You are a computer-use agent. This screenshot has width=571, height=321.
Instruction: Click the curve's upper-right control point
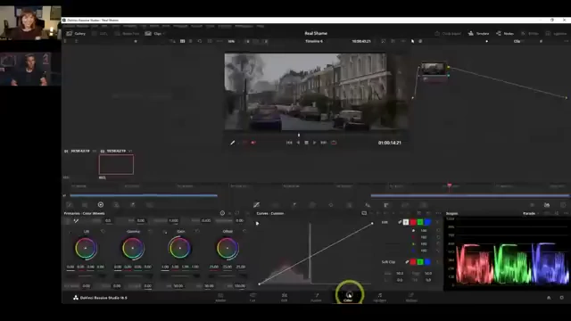(372, 223)
